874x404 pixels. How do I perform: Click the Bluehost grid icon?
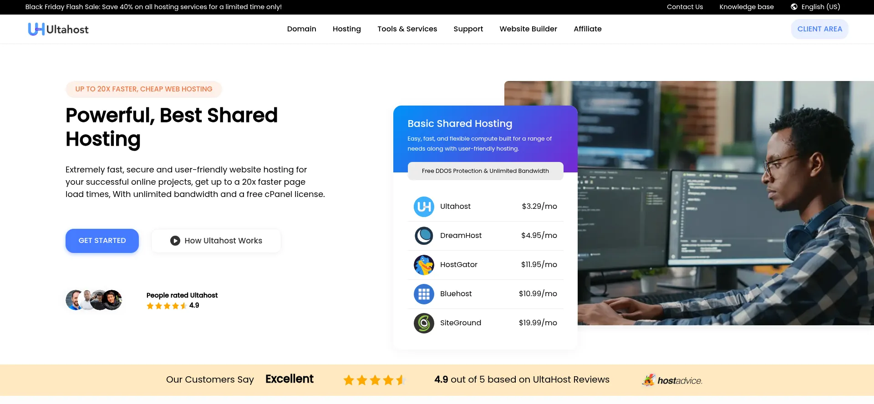click(424, 294)
